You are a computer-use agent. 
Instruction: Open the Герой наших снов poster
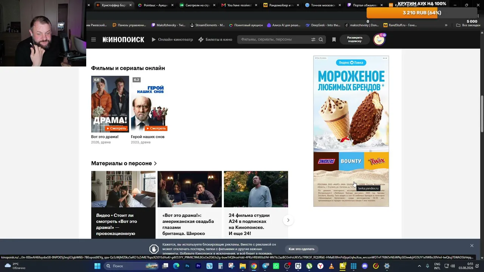[150, 104]
